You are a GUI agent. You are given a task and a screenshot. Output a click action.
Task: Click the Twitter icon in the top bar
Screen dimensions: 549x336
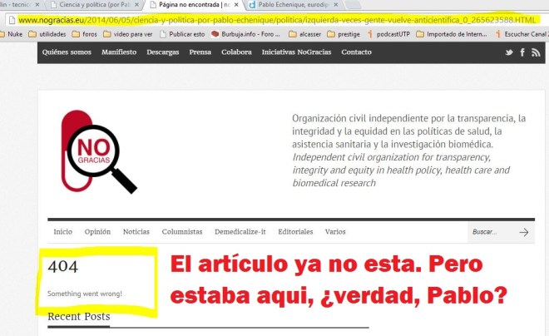(x=509, y=52)
